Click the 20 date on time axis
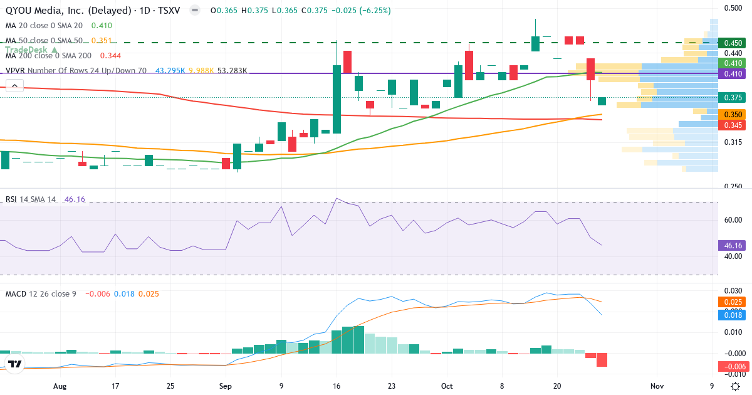 point(558,386)
